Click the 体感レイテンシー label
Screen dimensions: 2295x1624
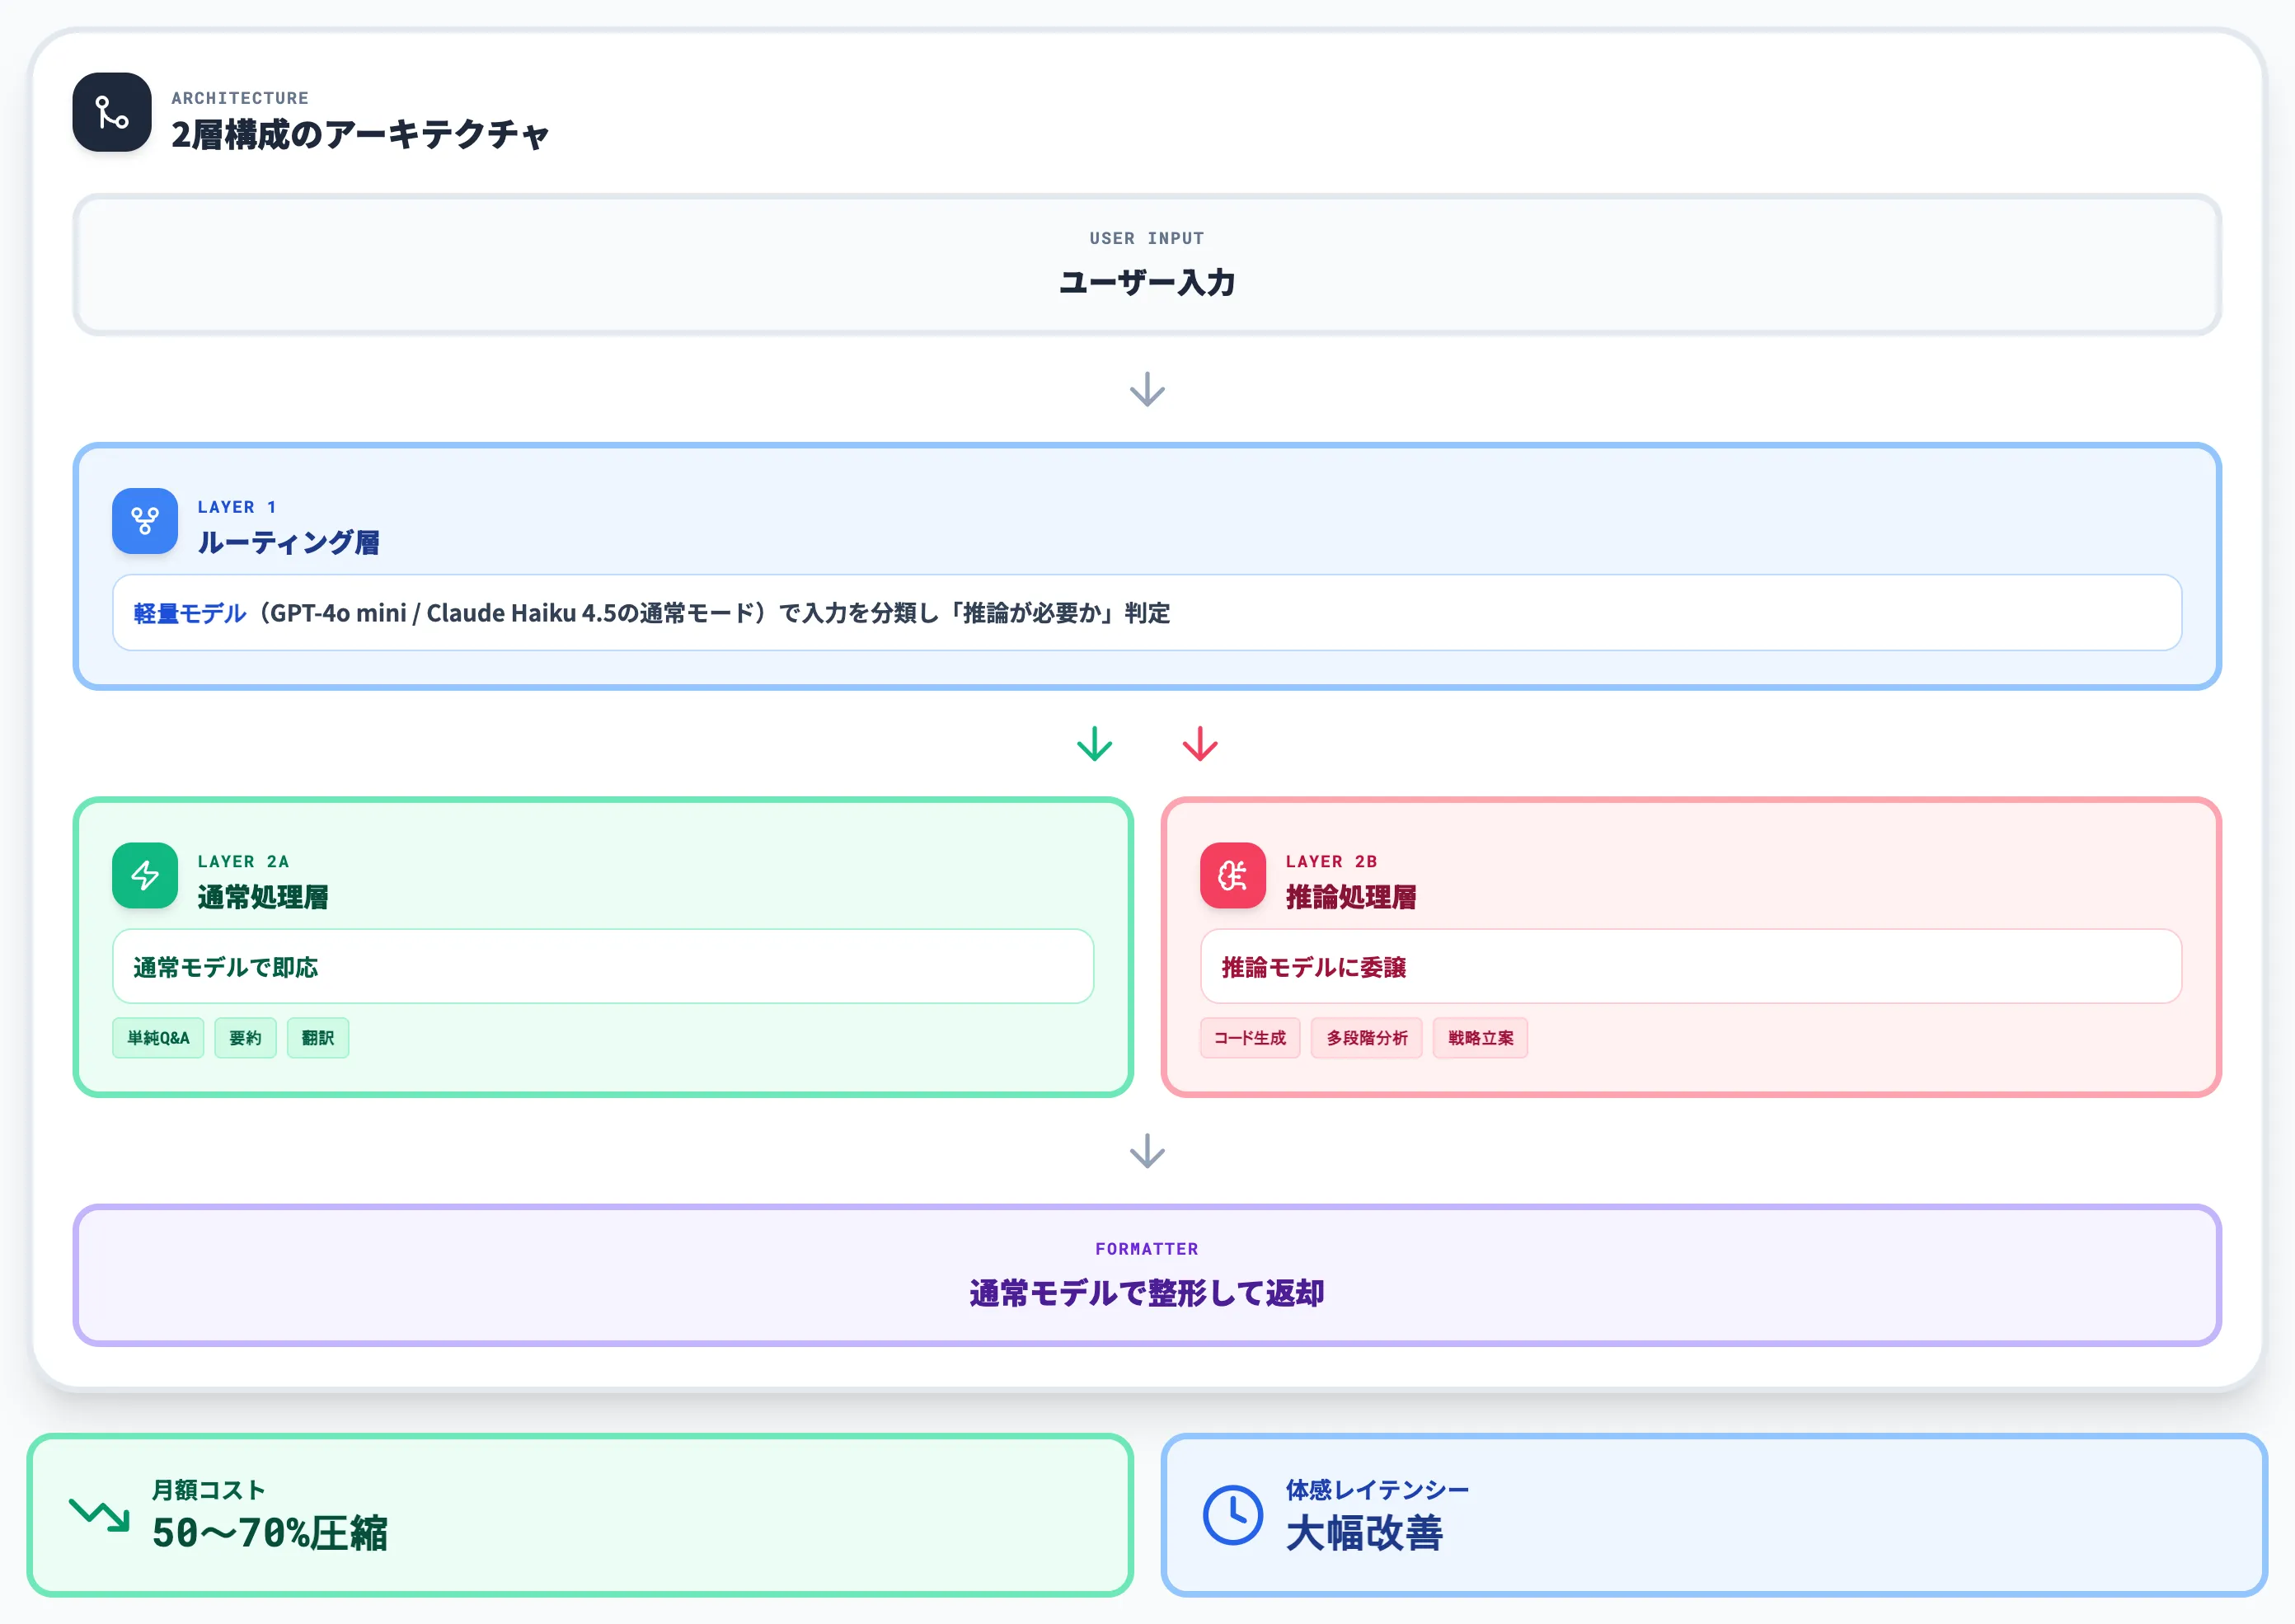(x=1377, y=1490)
